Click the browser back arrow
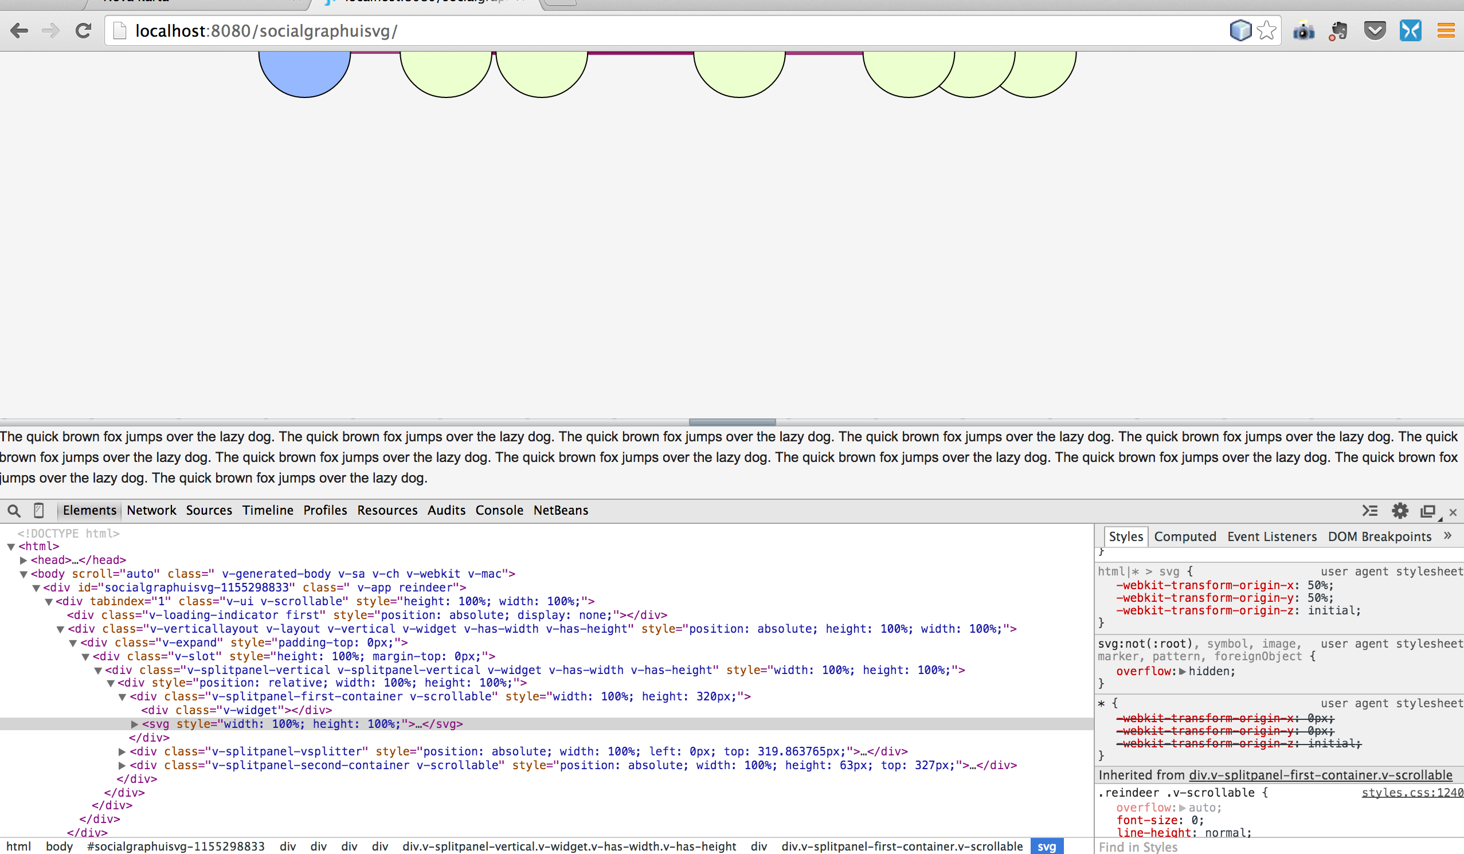The height and width of the screenshot is (854, 1464). [x=19, y=31]
